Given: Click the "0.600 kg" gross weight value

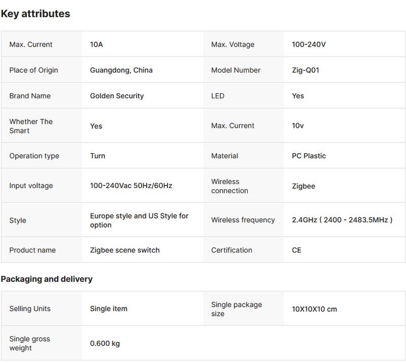Looking at the screenshot, I should (x=105, y=344).
